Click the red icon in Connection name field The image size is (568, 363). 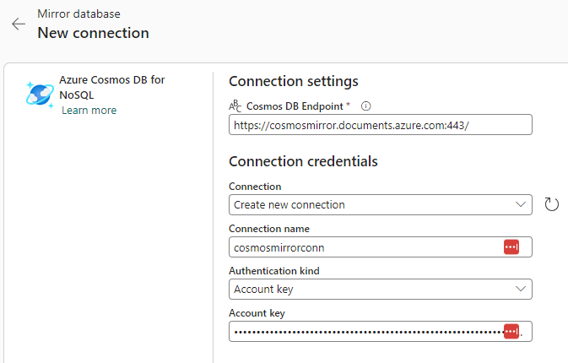pos(511,247)
